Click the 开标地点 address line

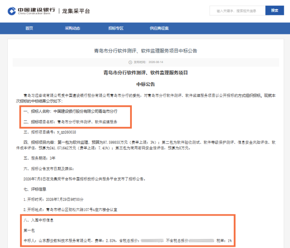[x=70, y=210]
